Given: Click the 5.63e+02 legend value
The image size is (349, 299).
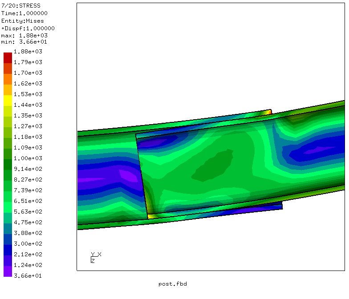Looking at the screenshot, I should pos(28,212).
